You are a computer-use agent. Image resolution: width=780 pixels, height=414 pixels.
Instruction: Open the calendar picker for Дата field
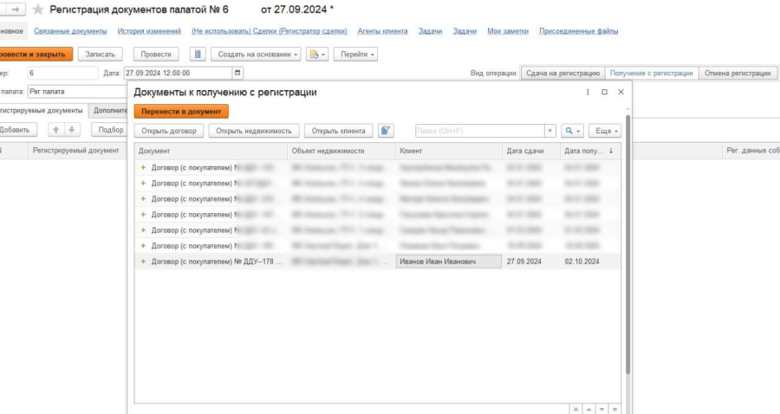click(238, 74)
